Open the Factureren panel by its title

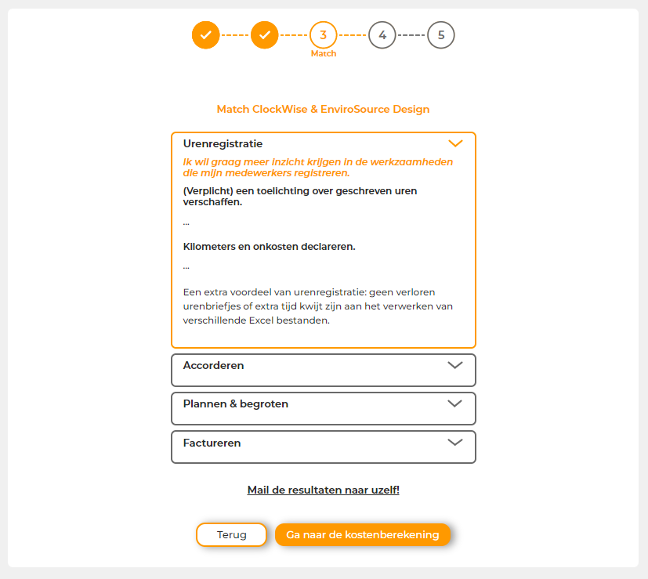point(212,443)
